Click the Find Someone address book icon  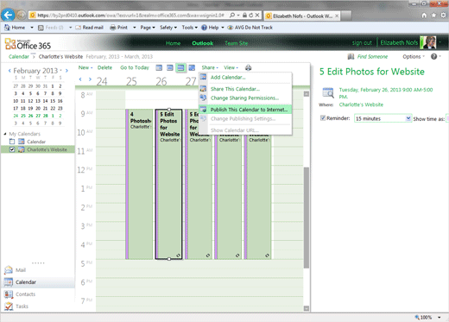click(351, 56)
